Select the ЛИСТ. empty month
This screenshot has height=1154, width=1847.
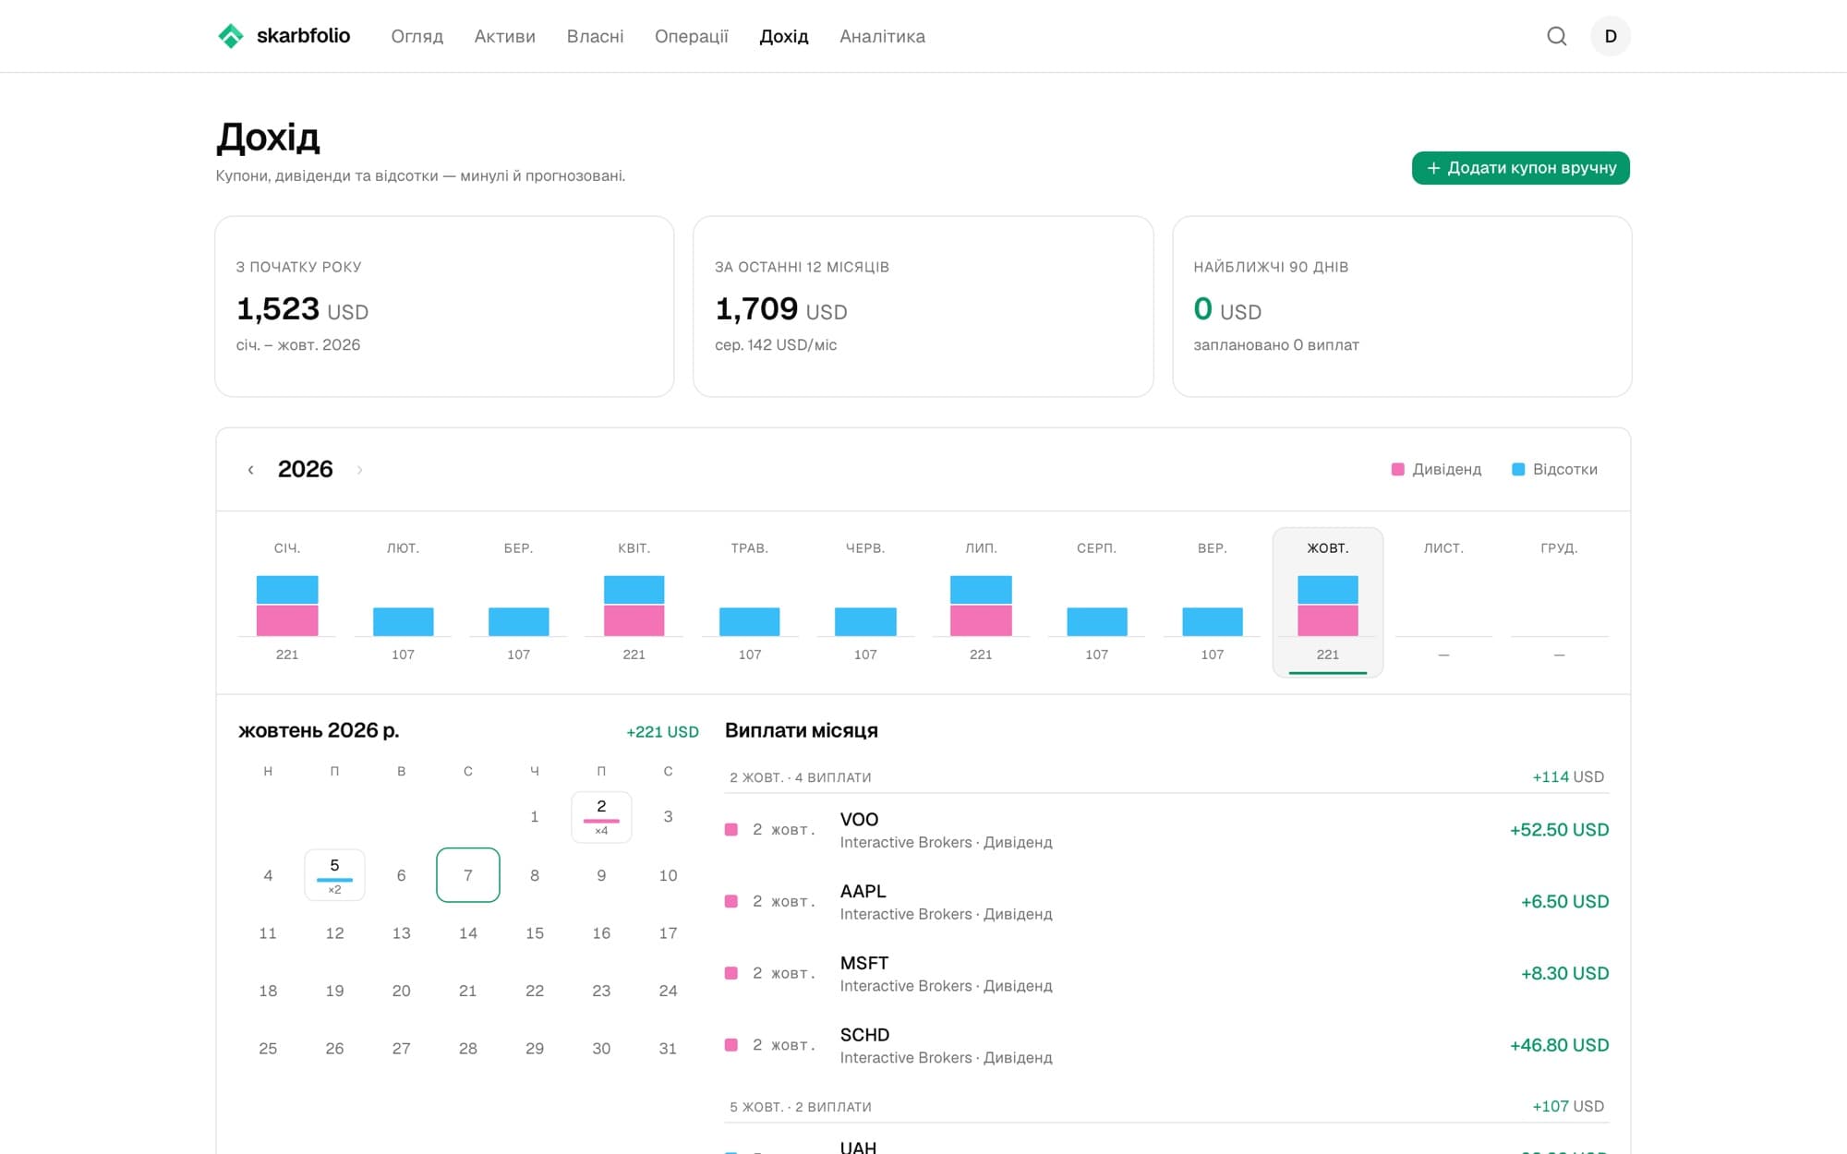(x=1443, y=602)
